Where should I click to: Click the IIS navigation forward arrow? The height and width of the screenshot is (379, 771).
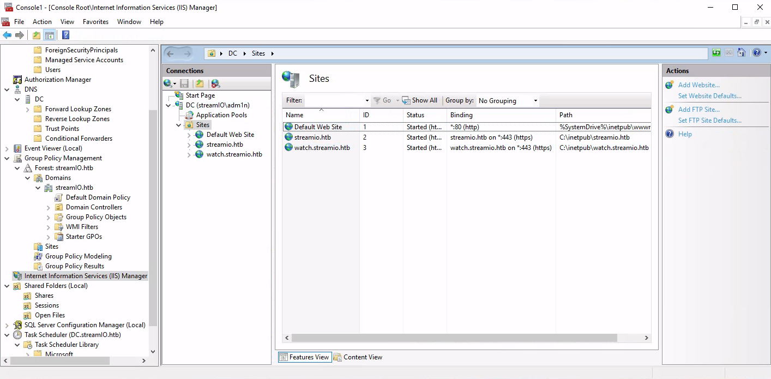coord(187,53)
